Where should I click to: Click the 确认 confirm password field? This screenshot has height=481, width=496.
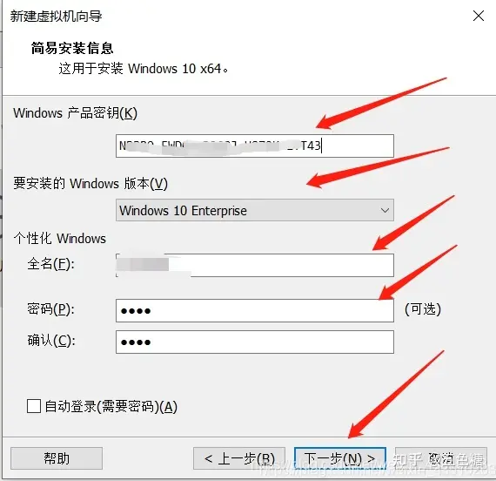point(255,342)
